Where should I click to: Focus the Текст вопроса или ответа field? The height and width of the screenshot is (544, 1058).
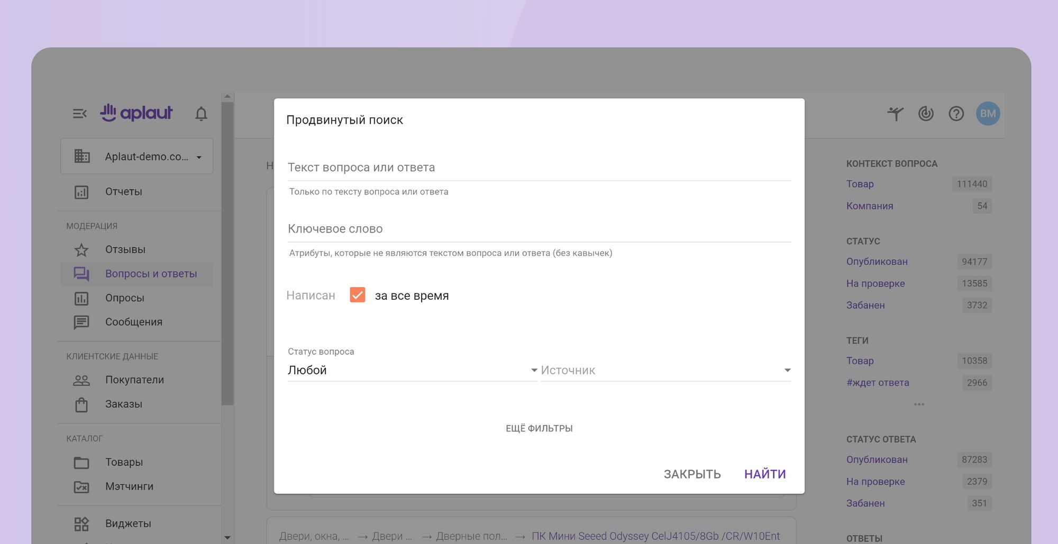click(539, 168)
